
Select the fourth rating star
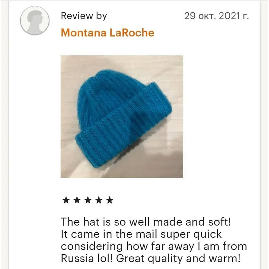99,200
